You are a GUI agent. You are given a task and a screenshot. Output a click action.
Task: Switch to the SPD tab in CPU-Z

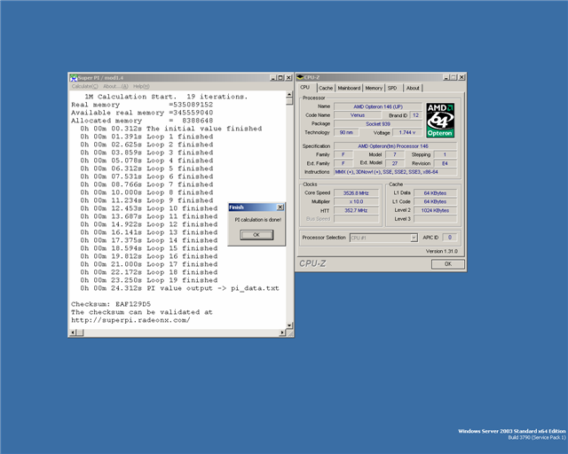pyautogui.click(x=392, y=88)
